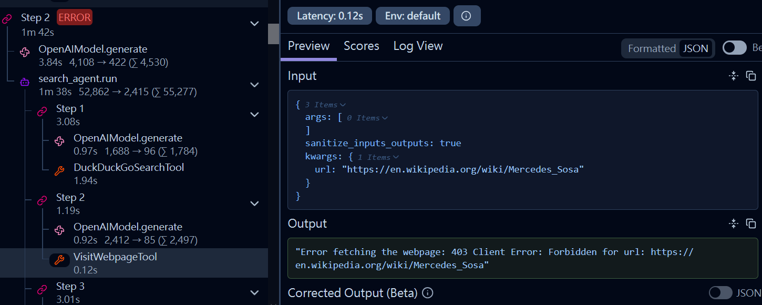Collapse the Step 2 ERROR node chevron
This screenshot has width=762, height=305.
pos(254,24)
